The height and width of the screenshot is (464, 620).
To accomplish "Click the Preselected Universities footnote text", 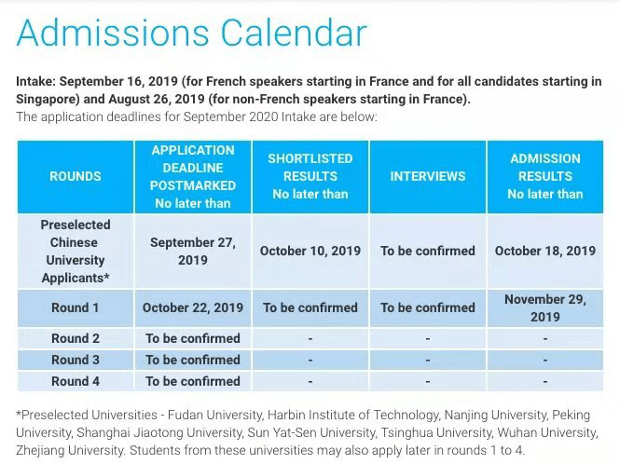I will point(308,432).
